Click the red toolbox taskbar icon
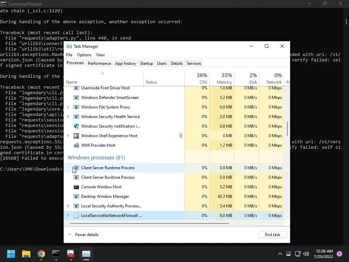The height and width of the screenshot is (262, 349). click(71, 254)
